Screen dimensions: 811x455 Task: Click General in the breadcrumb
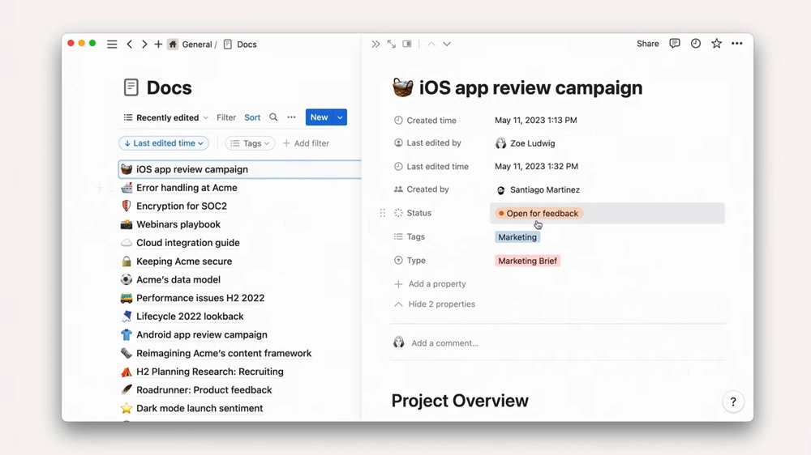click(197, 45)
